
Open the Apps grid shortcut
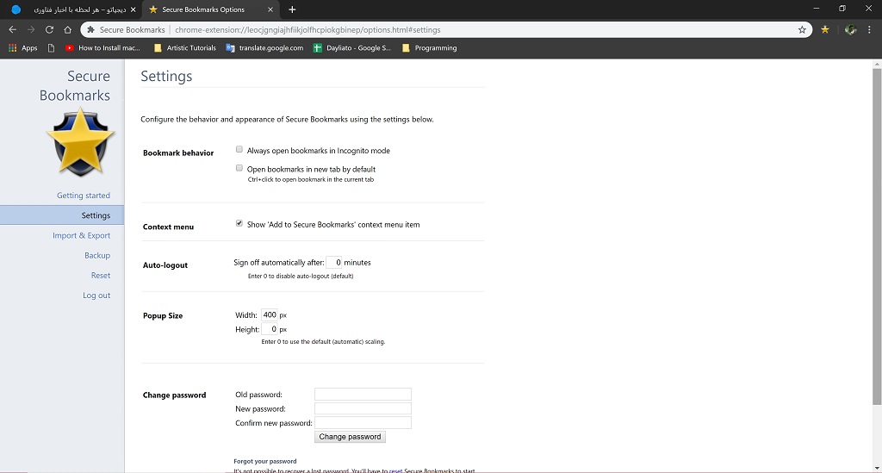click(x=23, y=47)
